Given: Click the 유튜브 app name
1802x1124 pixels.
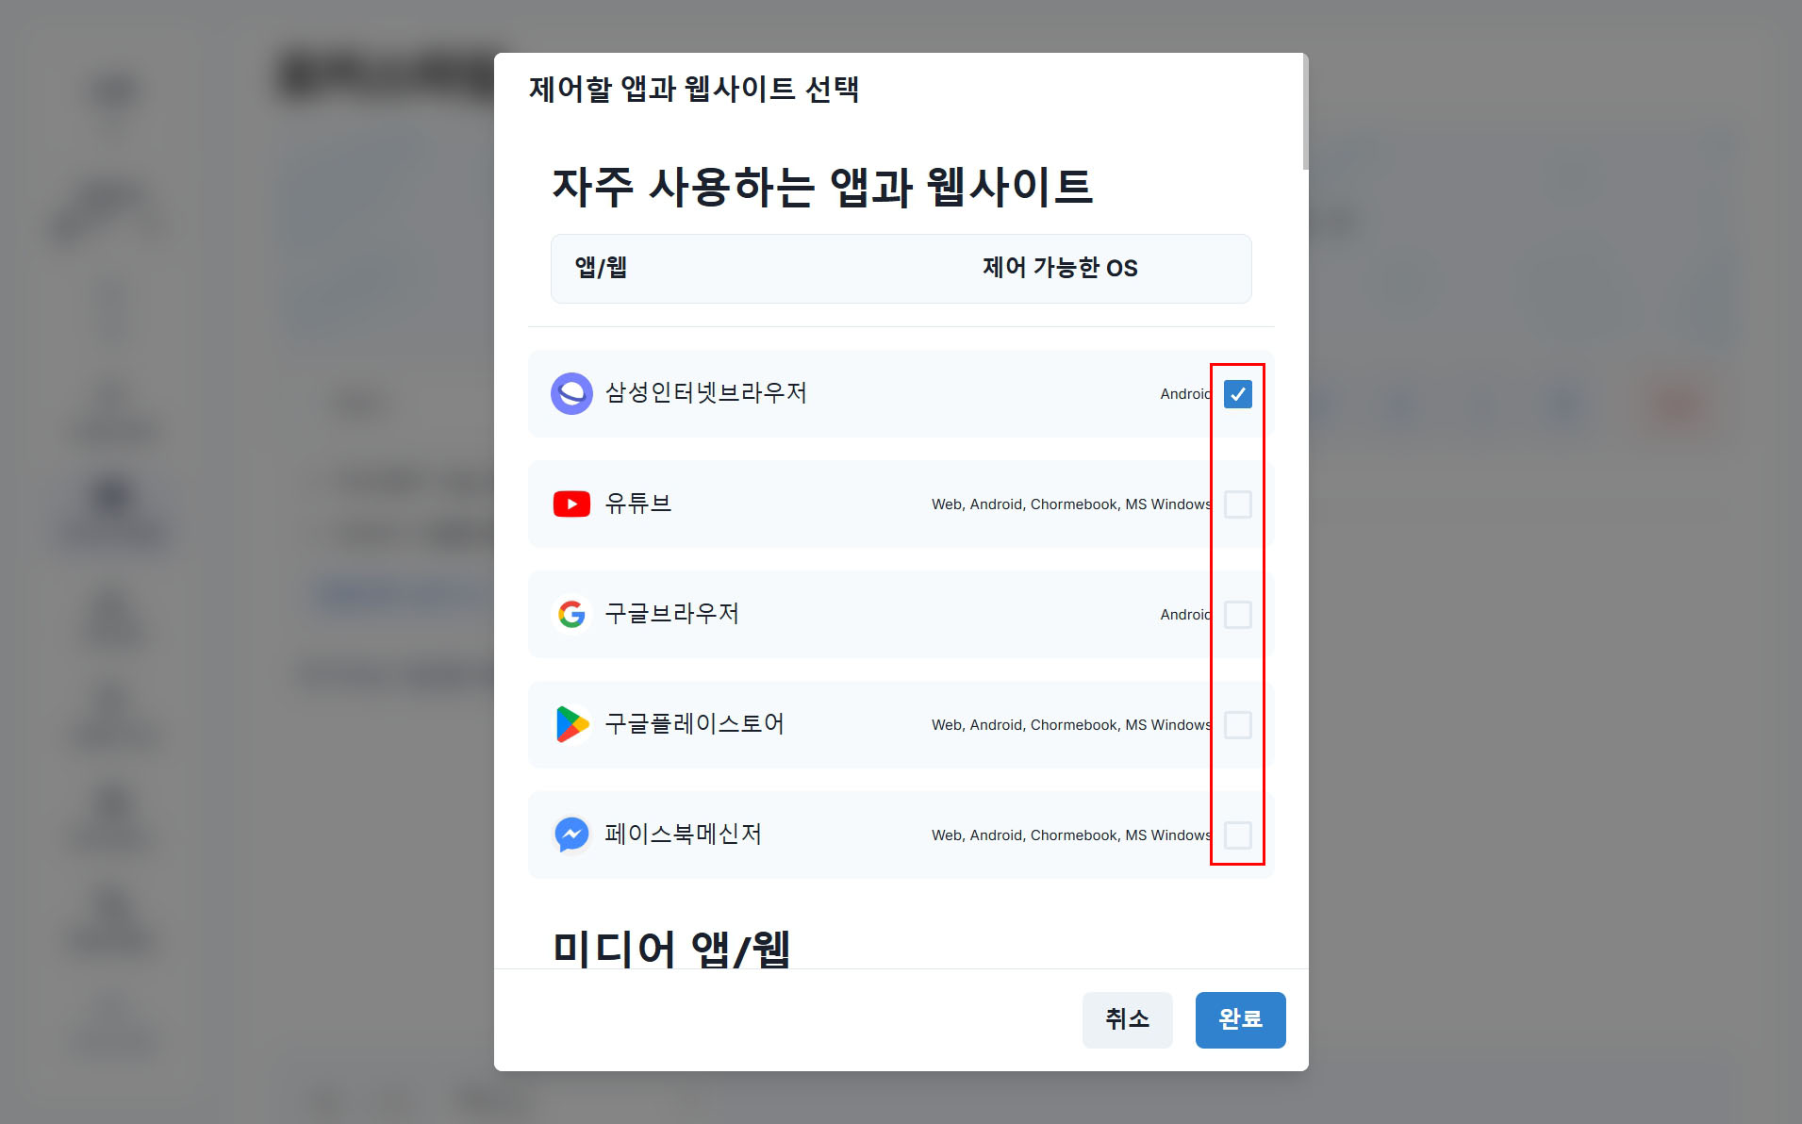Looking at the screenshot, I should click(x=637, y=504).
